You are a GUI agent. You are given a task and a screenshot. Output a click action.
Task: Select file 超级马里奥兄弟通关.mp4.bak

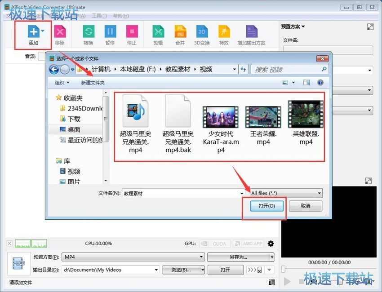[178, 124]
